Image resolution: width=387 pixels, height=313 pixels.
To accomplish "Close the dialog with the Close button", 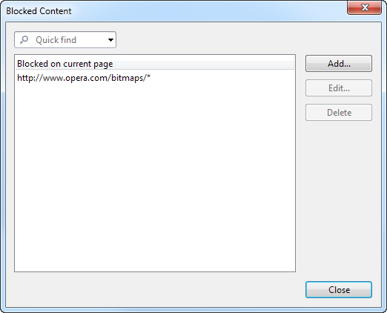I will coord(339,289).
